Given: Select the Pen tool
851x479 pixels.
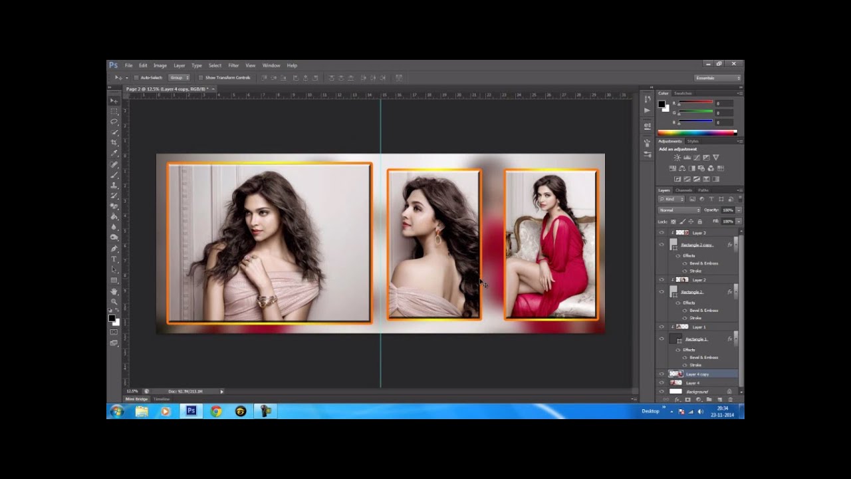Looking at the screenshot, I should 114,249.
